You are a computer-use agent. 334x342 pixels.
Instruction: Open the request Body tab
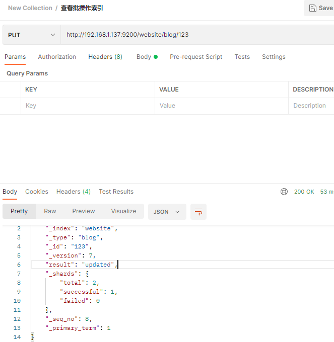(147, 57)
